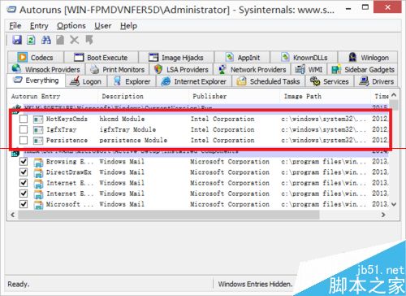Sort by Autorun Entry column header

click(52, 96)
